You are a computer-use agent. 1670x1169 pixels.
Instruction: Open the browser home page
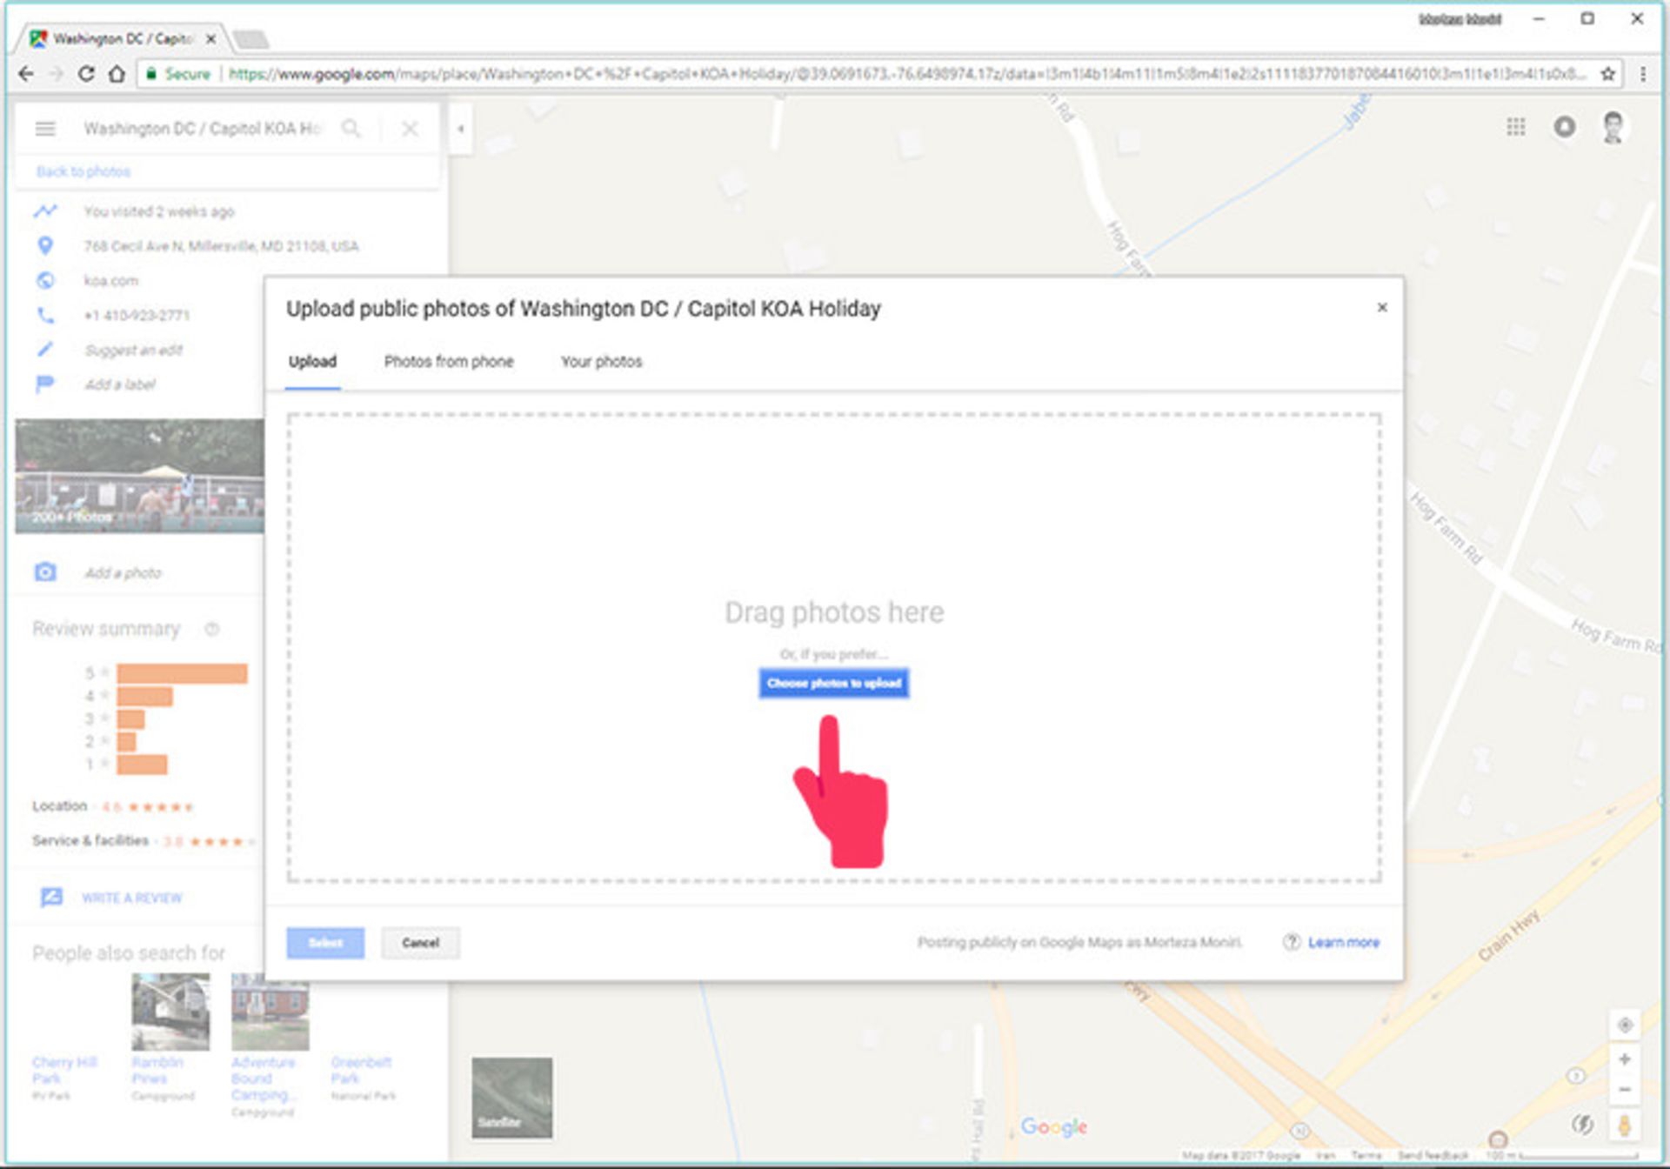click(117, 75)
